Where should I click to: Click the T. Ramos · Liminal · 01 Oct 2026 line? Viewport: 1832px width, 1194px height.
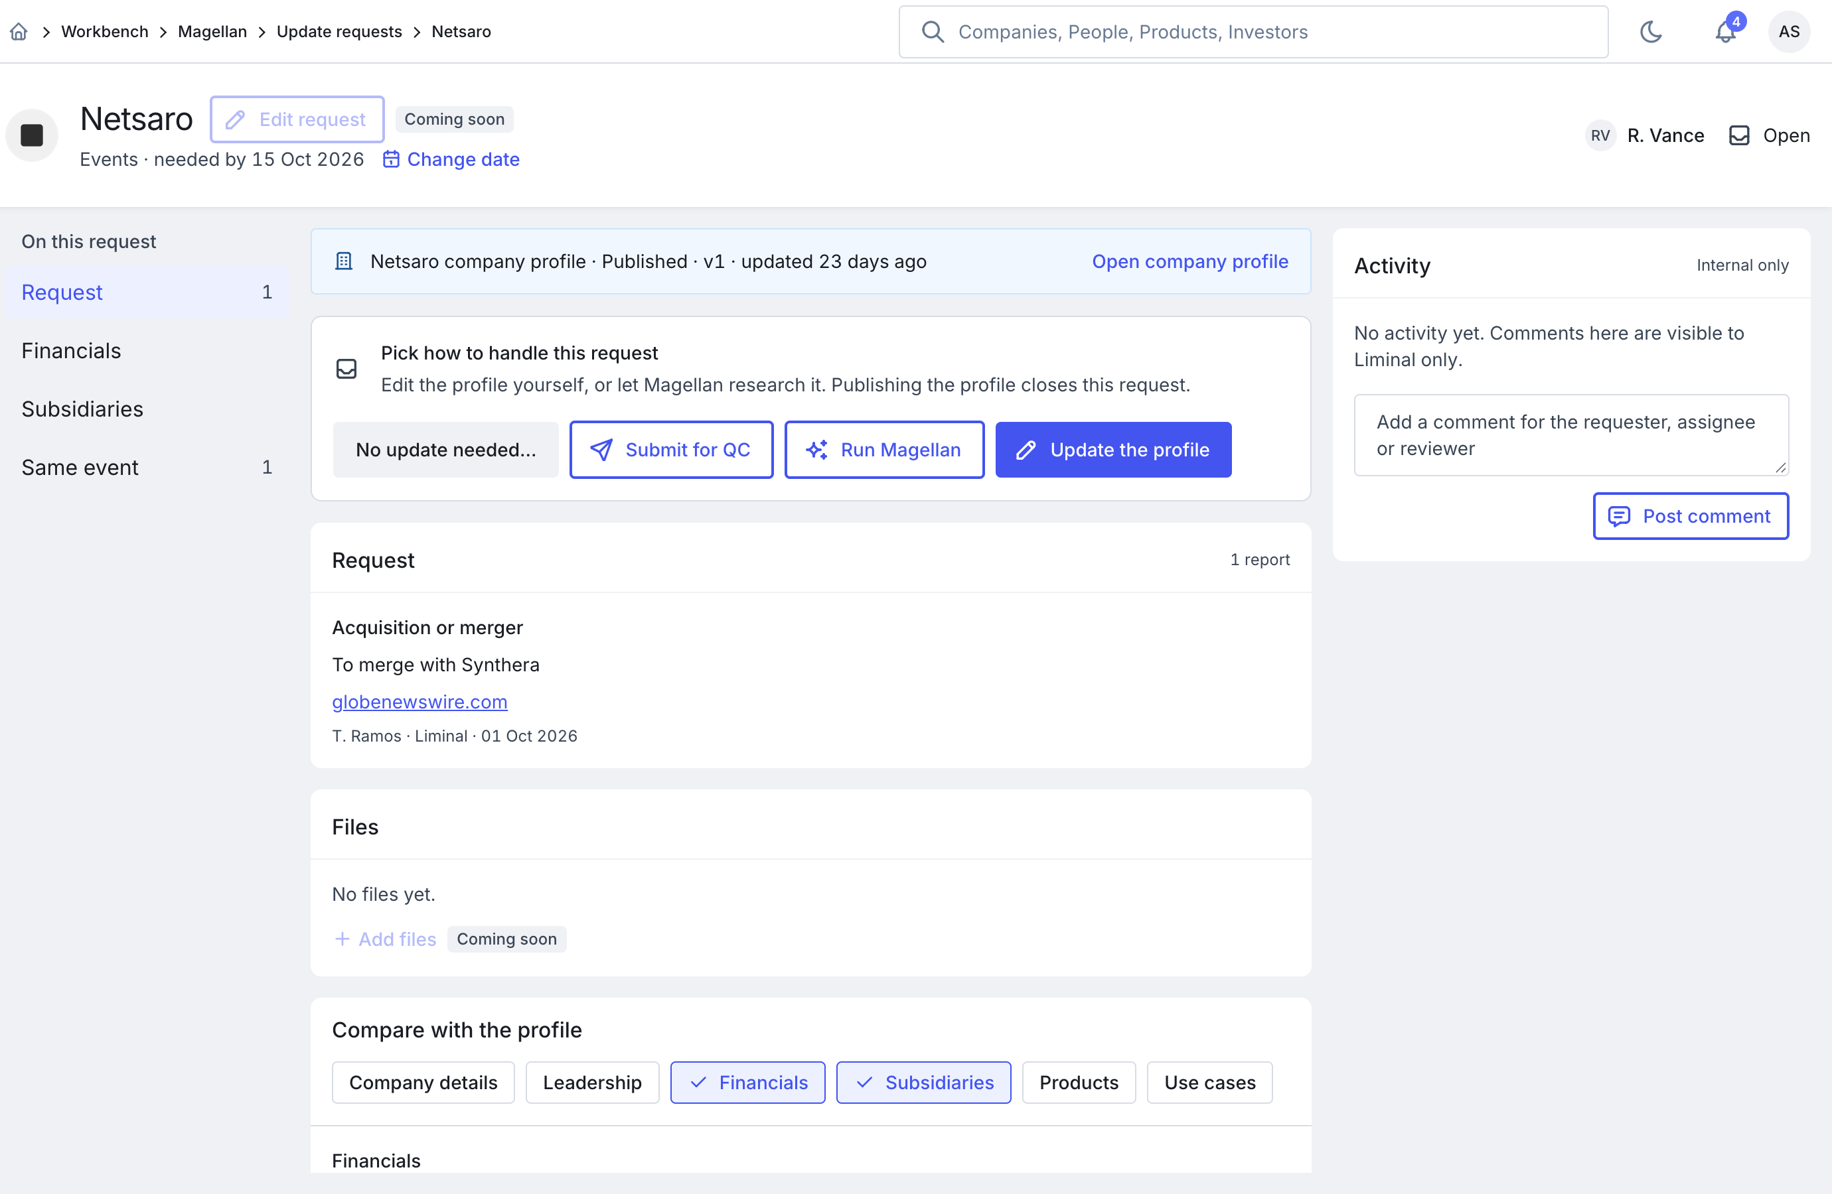454,736
